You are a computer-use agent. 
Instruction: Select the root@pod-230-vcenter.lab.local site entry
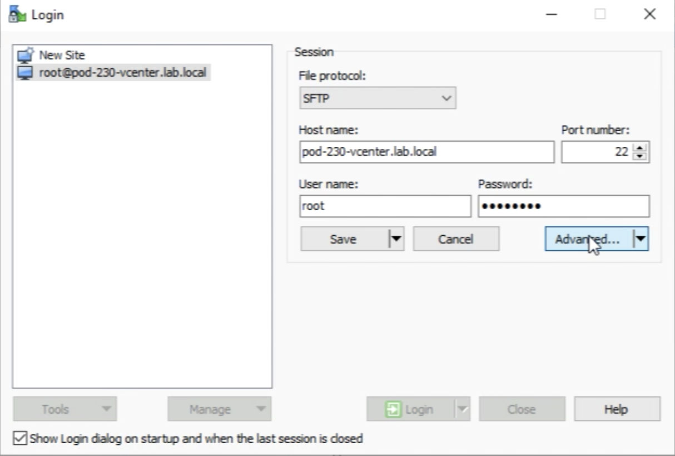point(122,73)
